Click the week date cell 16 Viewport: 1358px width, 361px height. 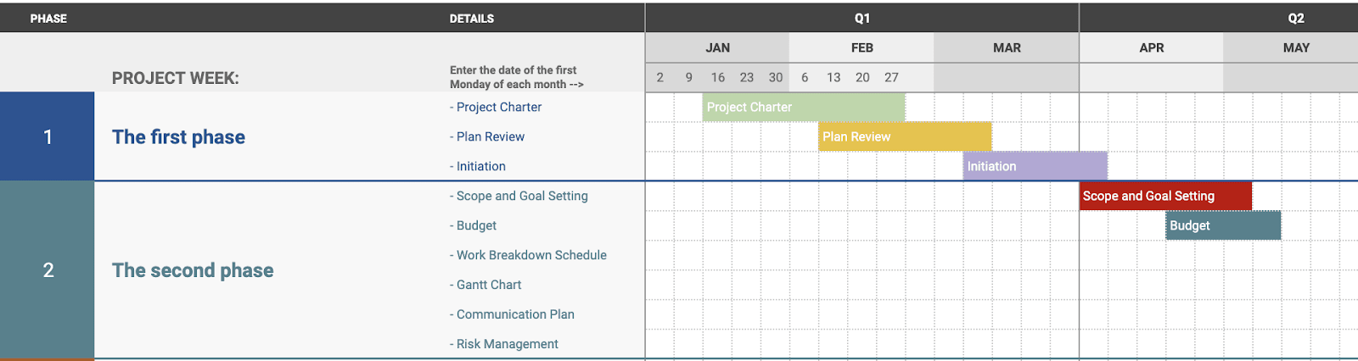click(718, 77)
